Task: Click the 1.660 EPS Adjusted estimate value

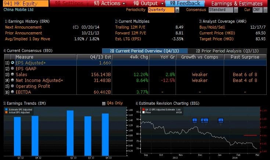Action: point(105,63)
